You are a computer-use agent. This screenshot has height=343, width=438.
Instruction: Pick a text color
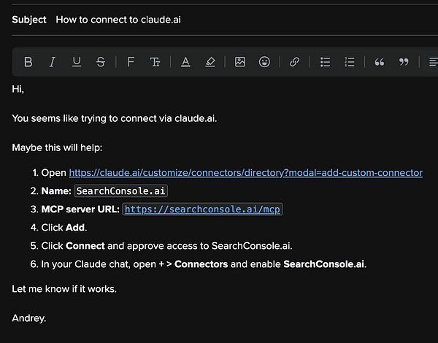[185, 62]
